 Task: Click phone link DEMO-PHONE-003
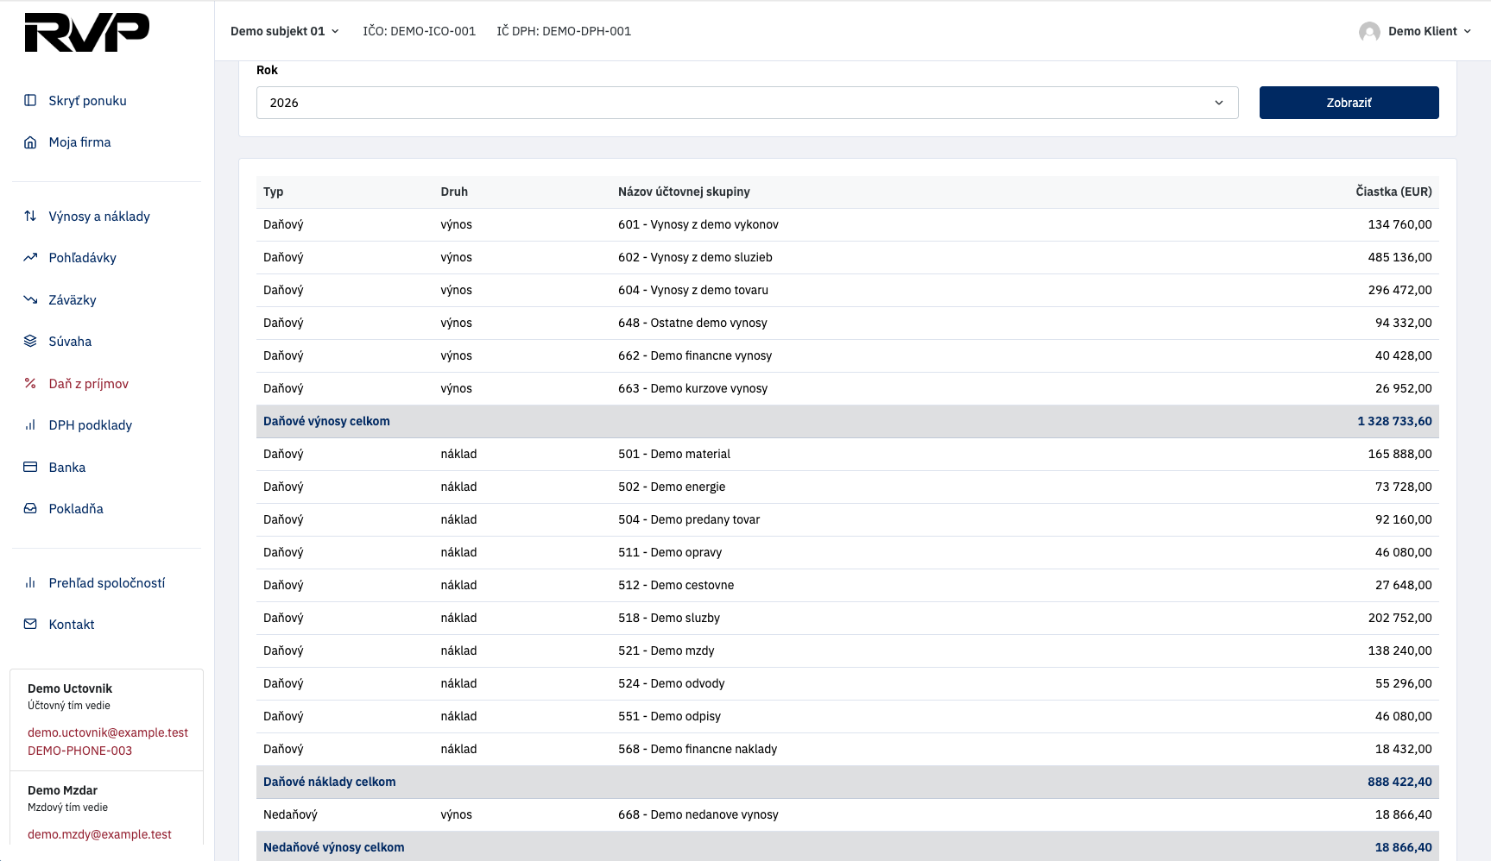click(x=79, y=751)
